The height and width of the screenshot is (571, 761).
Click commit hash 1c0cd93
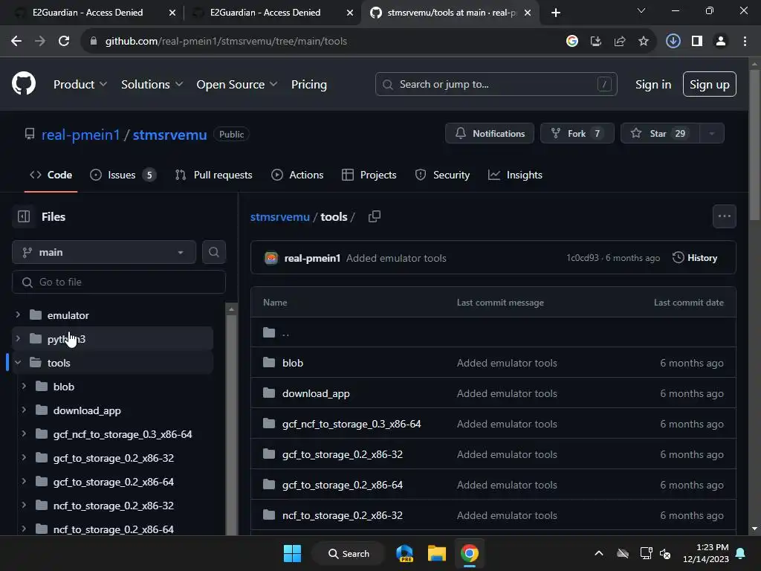[x=583, y=258]
